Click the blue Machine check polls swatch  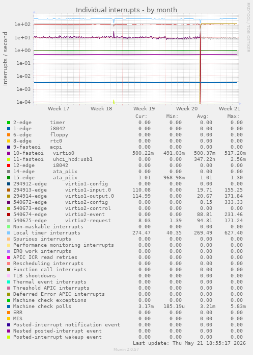coord(9,306)
